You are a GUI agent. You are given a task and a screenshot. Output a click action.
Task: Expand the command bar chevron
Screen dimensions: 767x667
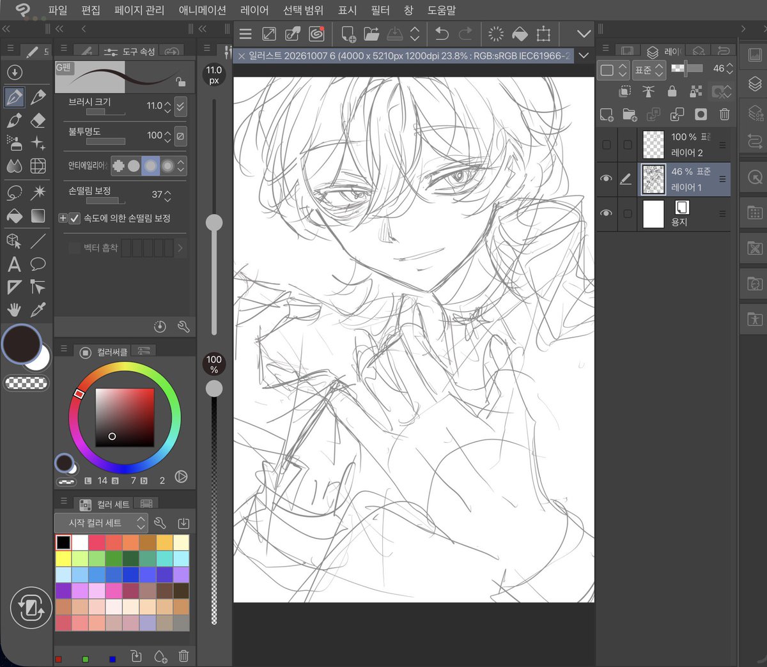coord(583,34)
